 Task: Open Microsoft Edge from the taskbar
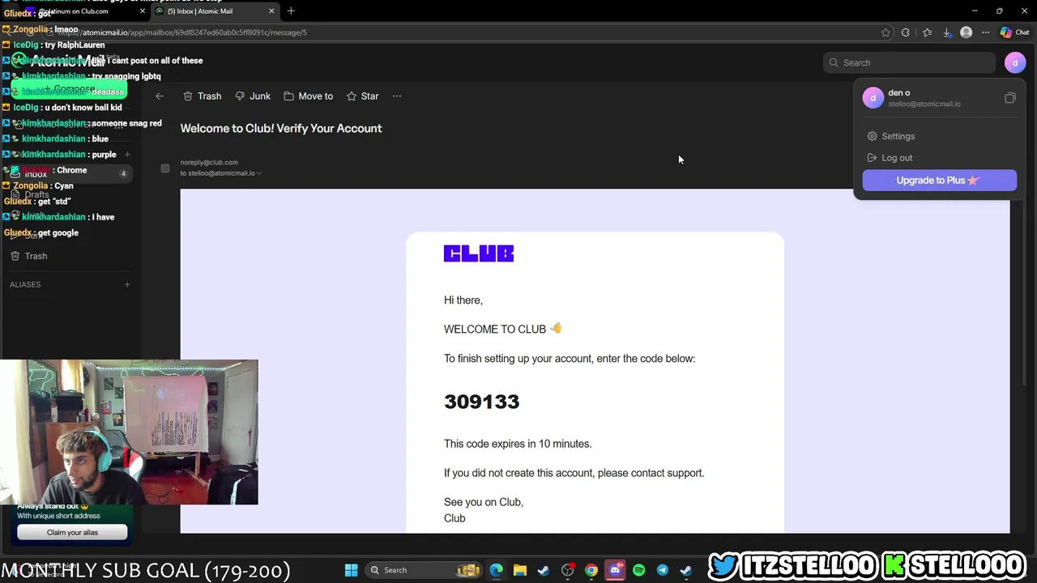[497, 570]
